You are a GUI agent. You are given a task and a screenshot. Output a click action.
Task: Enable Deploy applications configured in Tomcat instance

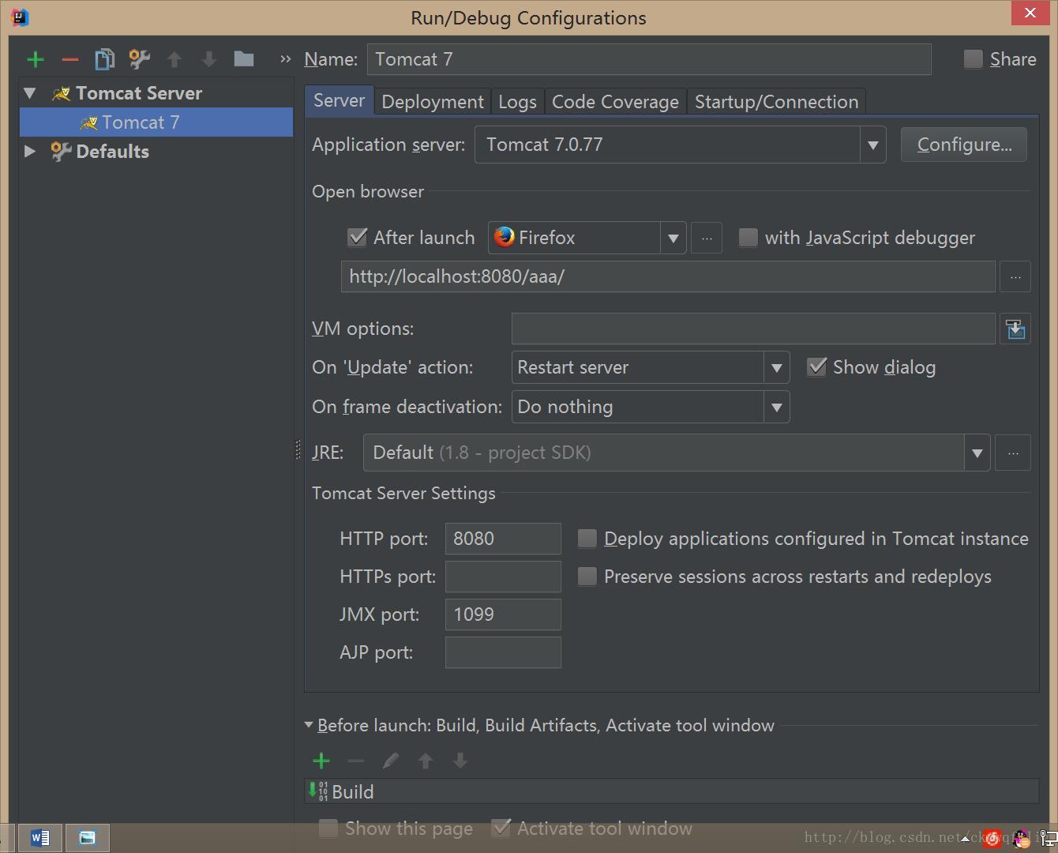tap(587, 539)
